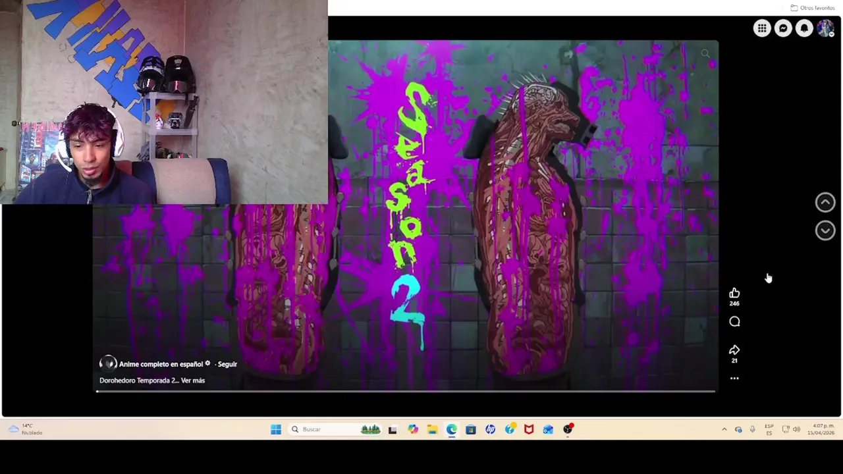Open the Facebook menu grid icon
843x474 pixels.
(762, 28)
